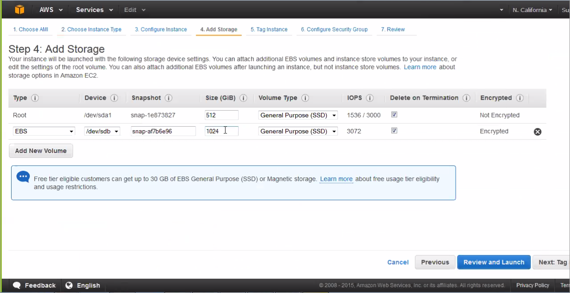Open the EBS volume Type dropdown
The image size is (570, 293).
pyautogui.click(x=44, y=132)
